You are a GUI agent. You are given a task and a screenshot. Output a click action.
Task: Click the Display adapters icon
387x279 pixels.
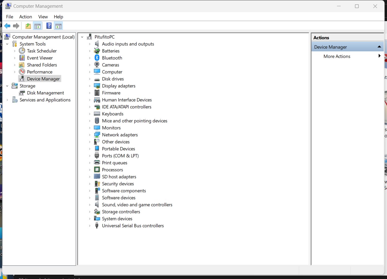point(97,86)
